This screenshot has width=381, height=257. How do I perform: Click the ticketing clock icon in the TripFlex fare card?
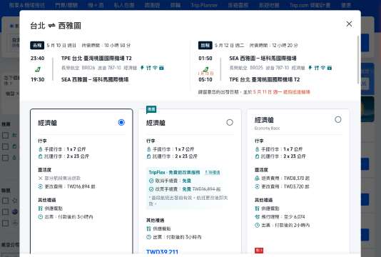[x=148, y=237]
